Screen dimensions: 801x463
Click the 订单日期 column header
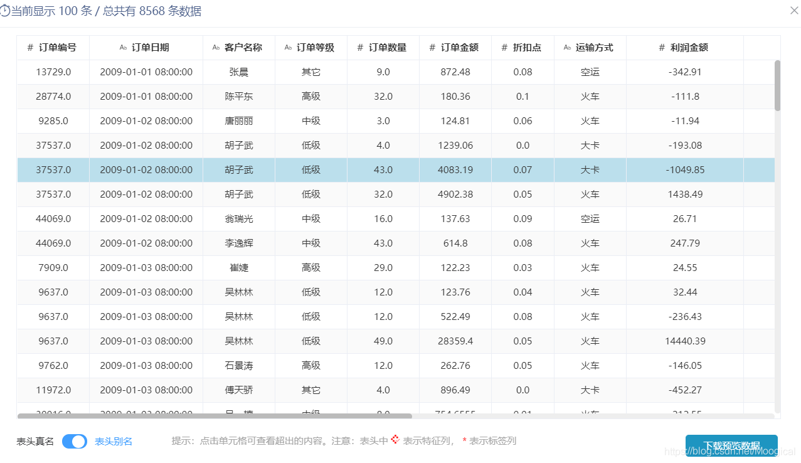[146, 48]
